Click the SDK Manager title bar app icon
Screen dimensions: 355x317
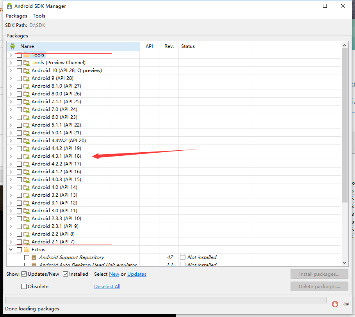(x=9, y=6)
